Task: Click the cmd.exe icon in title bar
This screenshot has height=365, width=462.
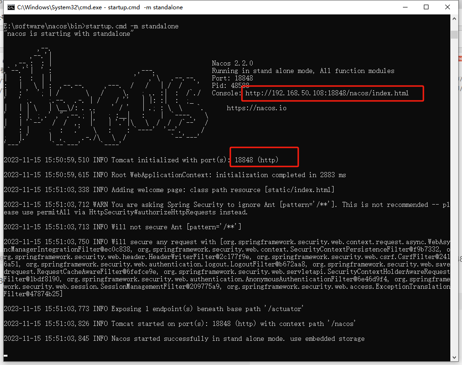Action: pyautogui.click(x=11, y=7)
